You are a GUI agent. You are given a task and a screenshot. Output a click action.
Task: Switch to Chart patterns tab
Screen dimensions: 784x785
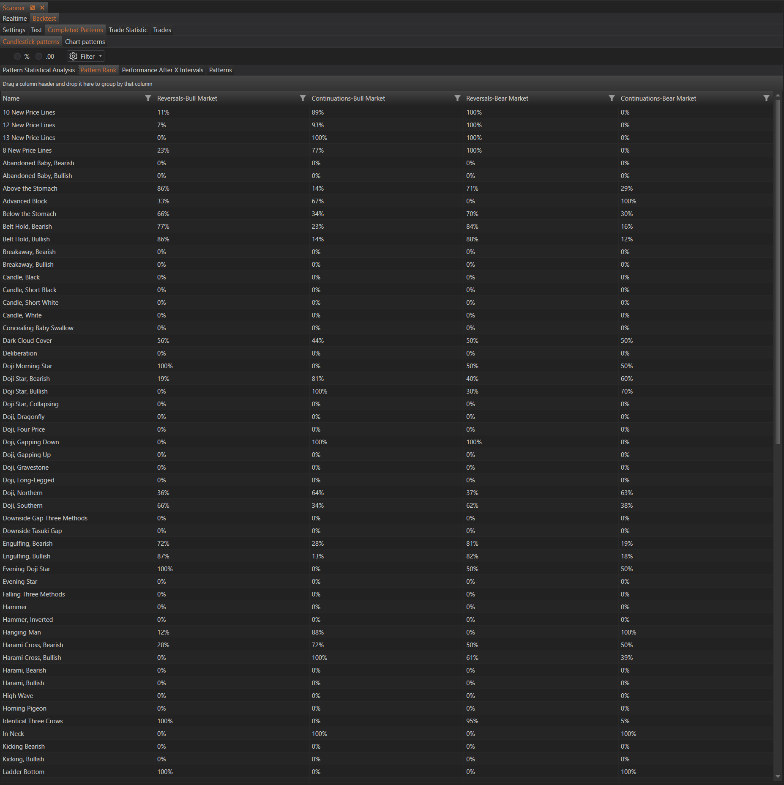pyautogui.click(x=85, y=42)
